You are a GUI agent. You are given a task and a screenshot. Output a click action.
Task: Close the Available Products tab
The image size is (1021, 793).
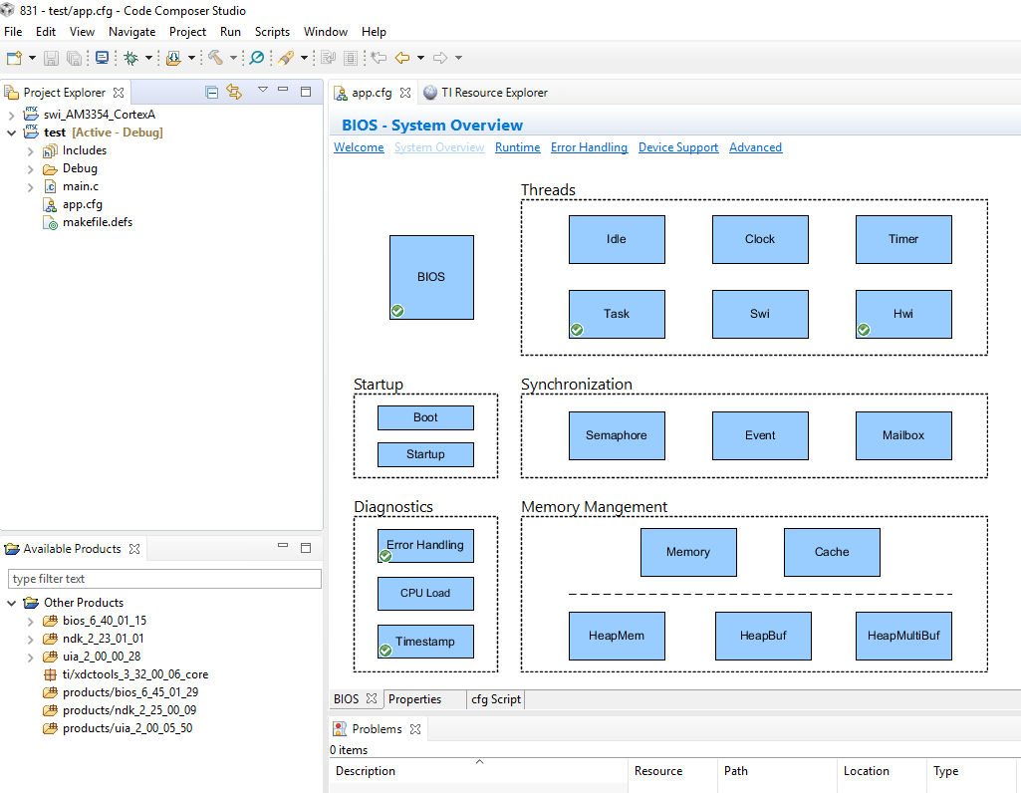pyautogui.click(x=134, y=549)
